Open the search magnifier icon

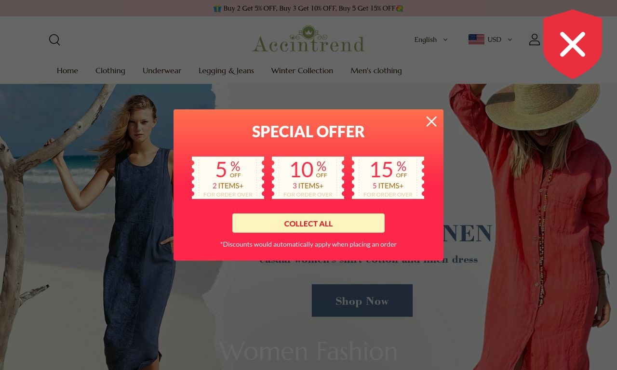[x=54, y=40]
